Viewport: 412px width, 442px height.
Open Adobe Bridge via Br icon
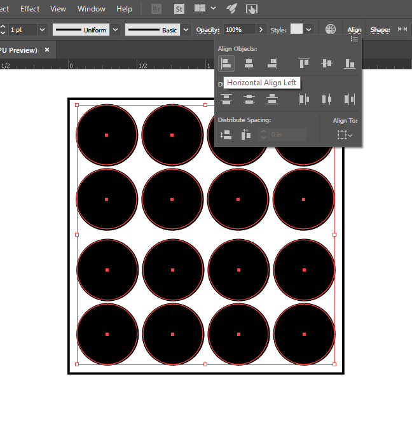coord(156,9)
